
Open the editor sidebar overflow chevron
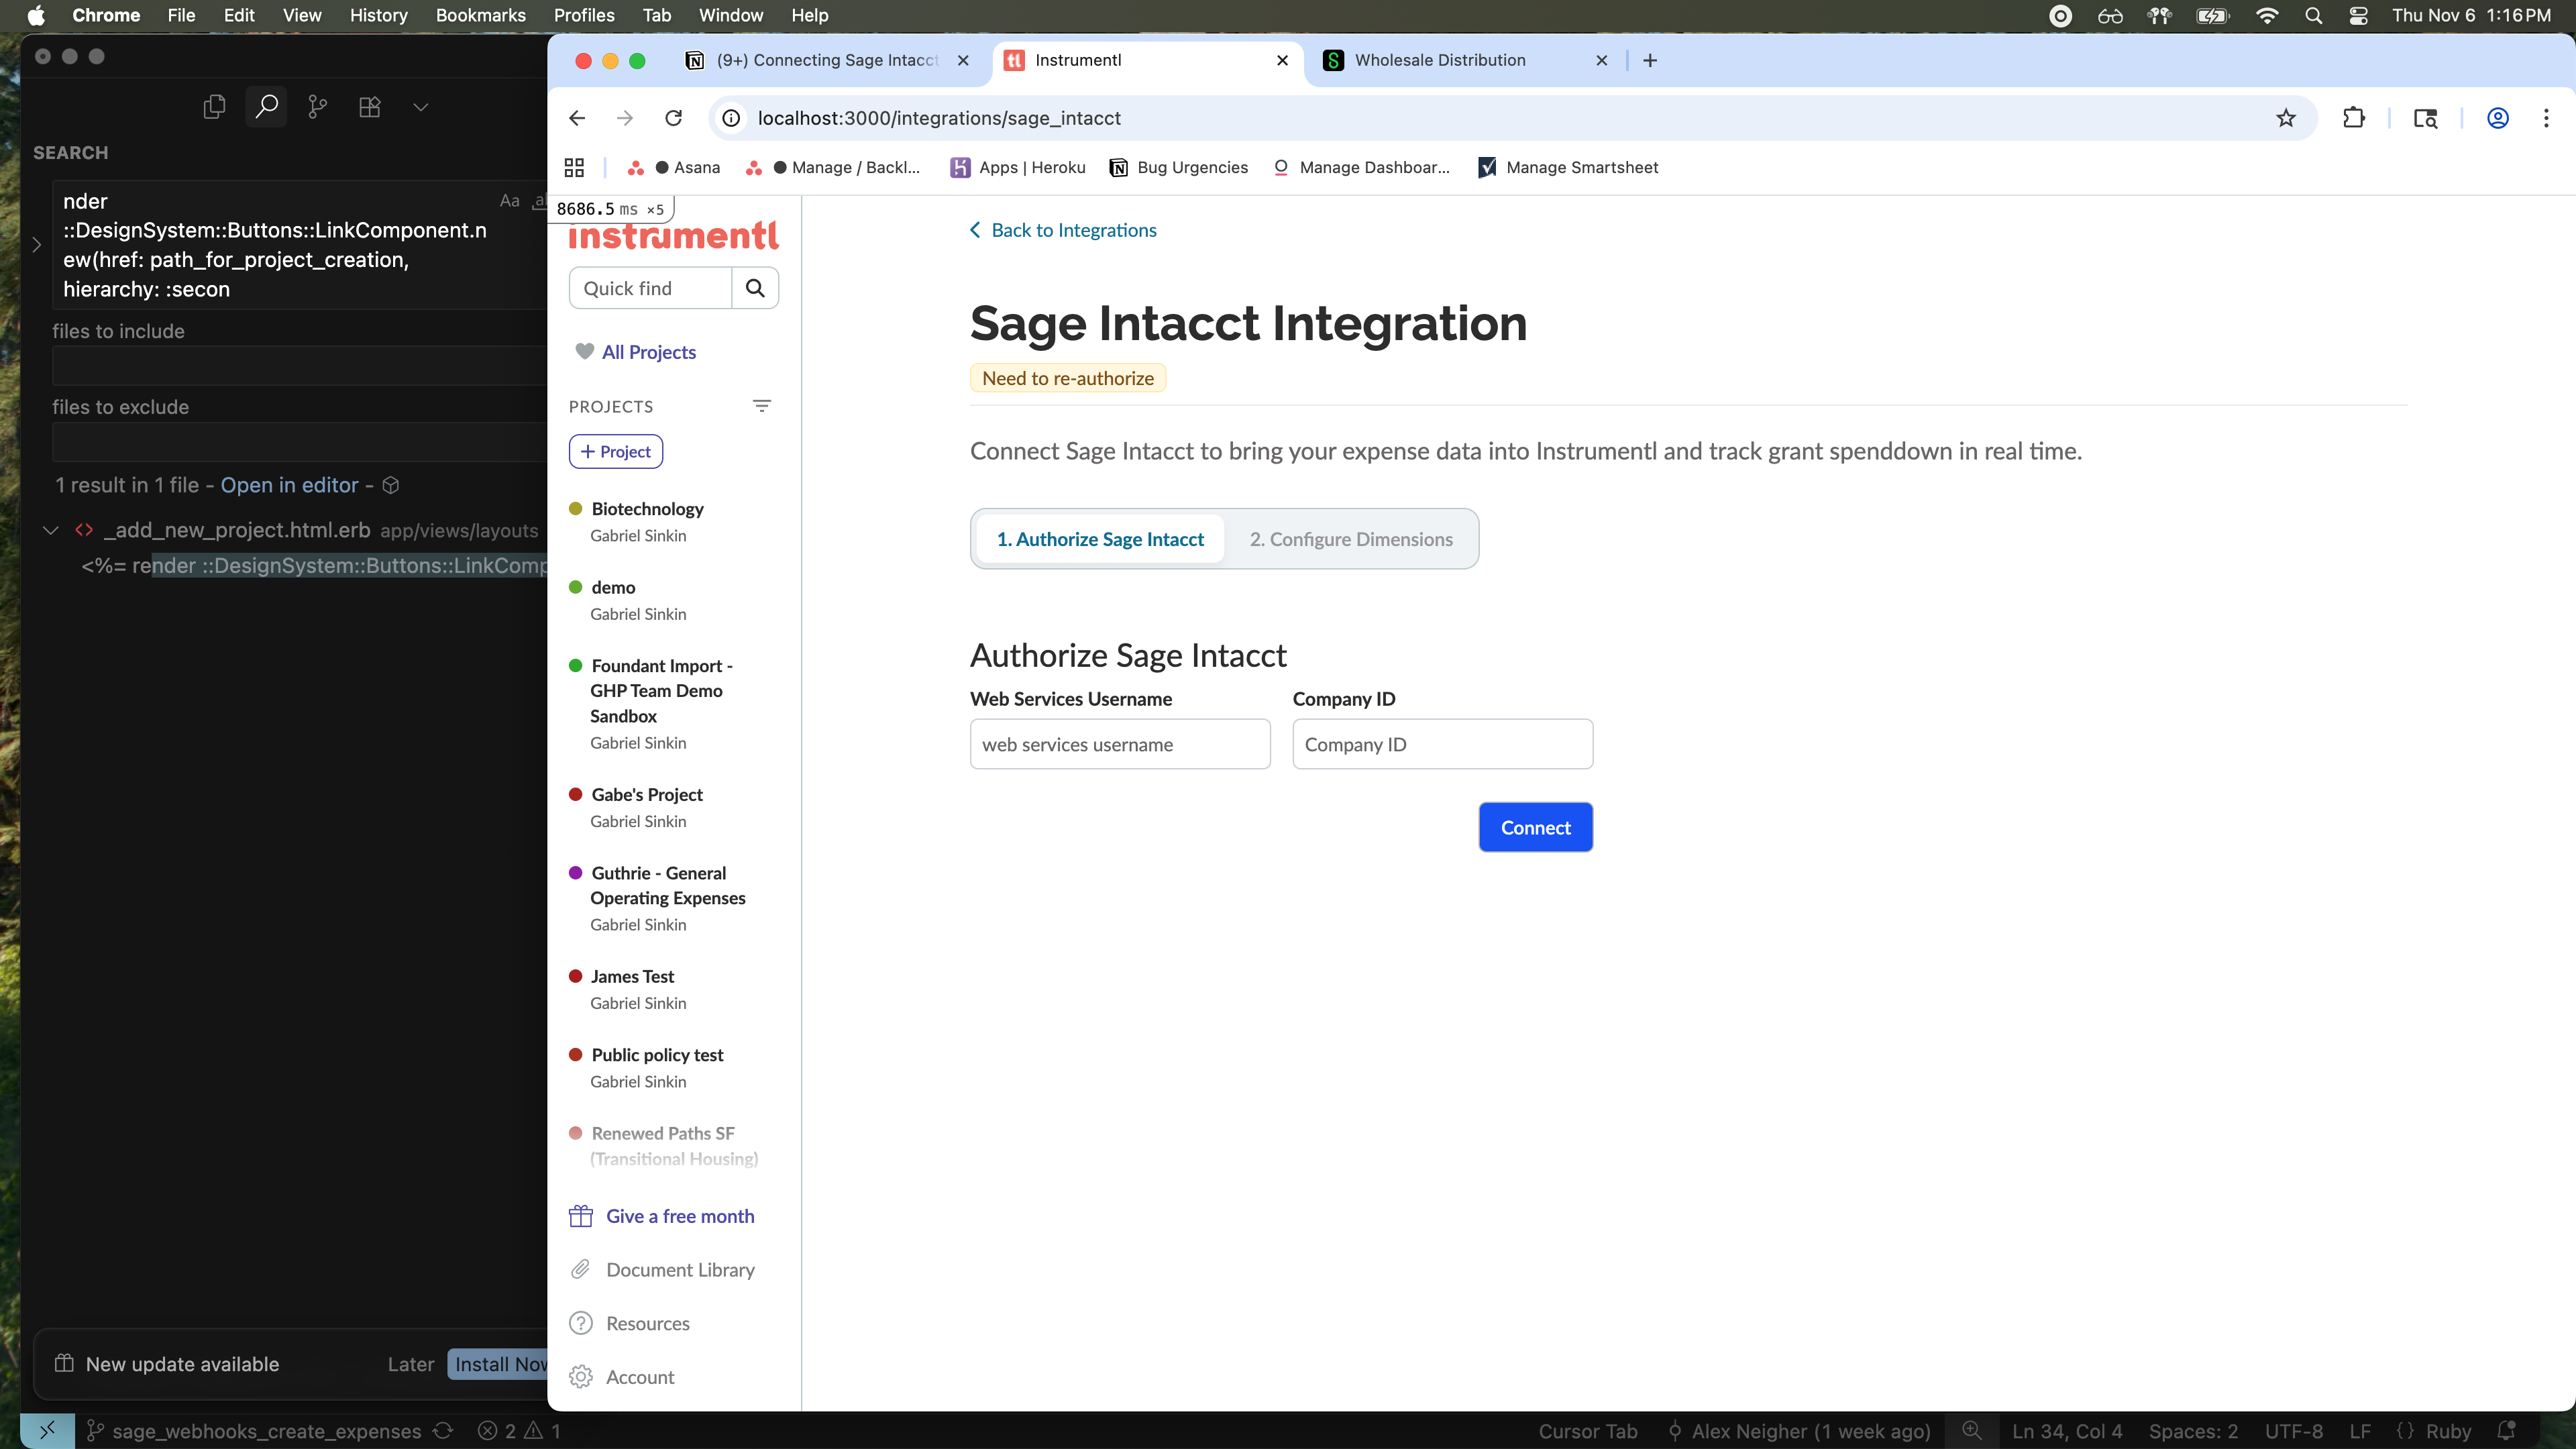click(420, 107)
